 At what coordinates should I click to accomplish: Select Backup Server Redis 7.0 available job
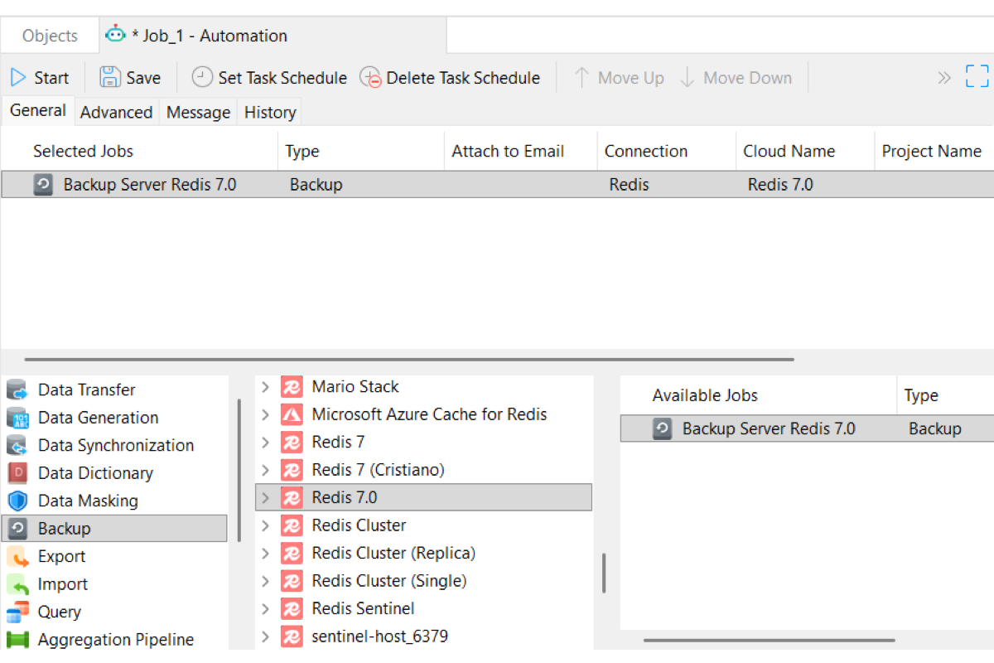pos(807,429)
